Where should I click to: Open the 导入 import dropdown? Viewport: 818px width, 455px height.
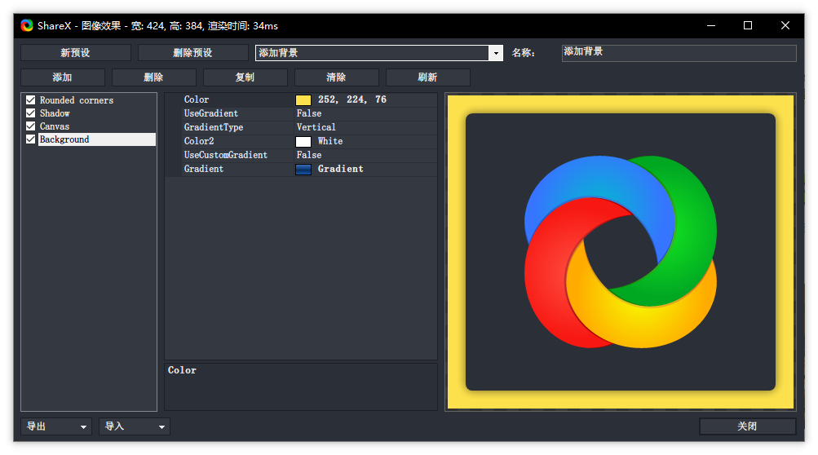135,426
